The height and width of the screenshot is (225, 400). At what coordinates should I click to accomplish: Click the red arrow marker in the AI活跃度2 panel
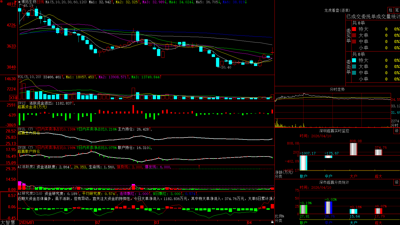click(199, 166)
